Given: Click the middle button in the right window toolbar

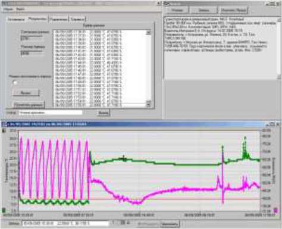Looking at the screenshot, I should [203, 10].
